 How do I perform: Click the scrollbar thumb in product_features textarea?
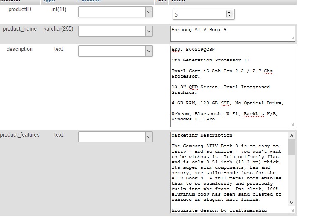point(292,147)
